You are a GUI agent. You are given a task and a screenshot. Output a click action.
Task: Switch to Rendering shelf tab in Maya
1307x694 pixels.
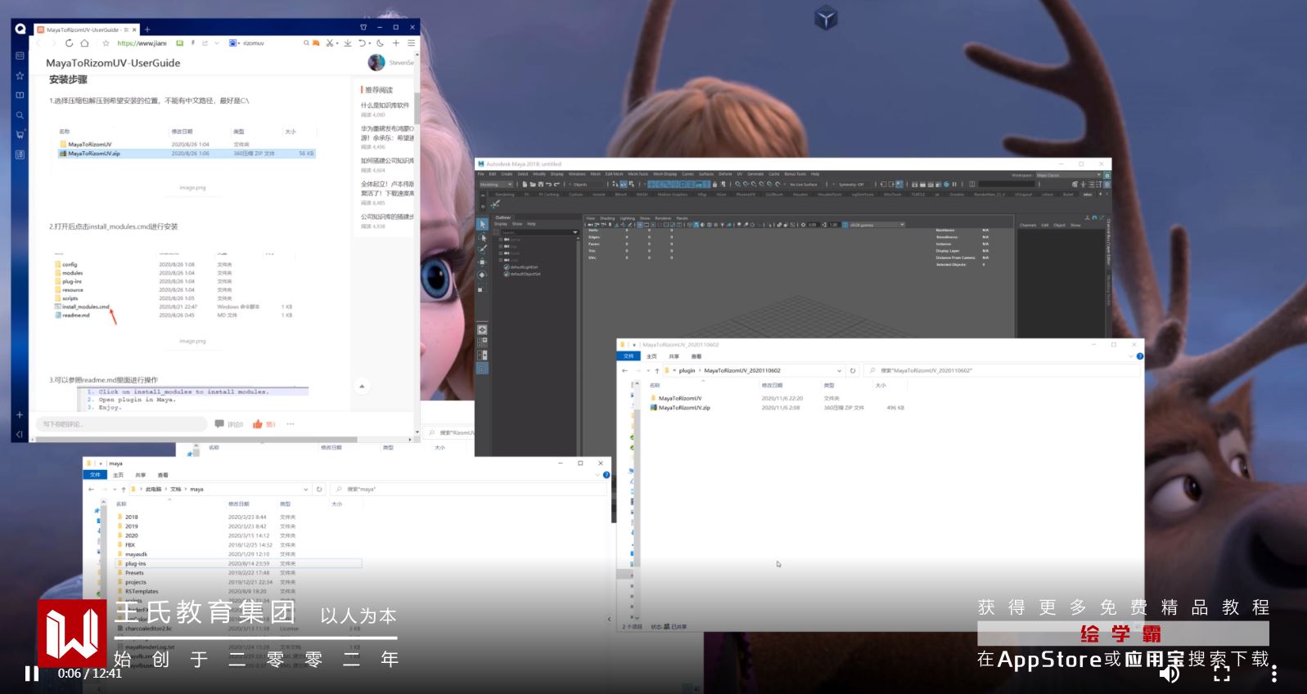click(x=505, y=195)
